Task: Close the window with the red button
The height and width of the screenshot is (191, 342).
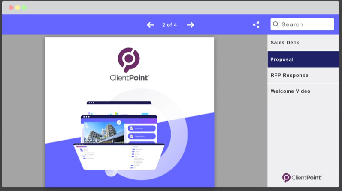Action: (x=11, y=8)
